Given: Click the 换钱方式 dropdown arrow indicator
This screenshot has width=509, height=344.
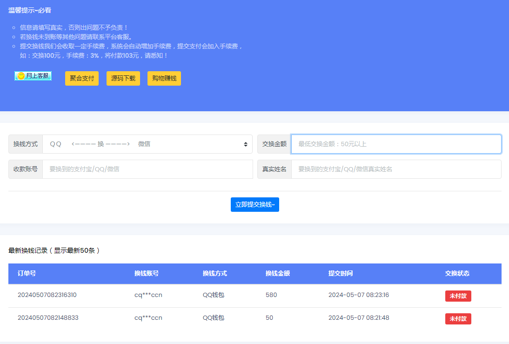Looking at the screenshot, I should [x=246, y=144].
